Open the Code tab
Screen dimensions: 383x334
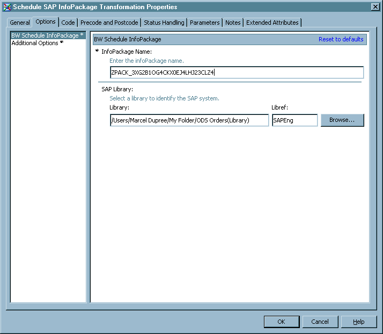point(68,23)
